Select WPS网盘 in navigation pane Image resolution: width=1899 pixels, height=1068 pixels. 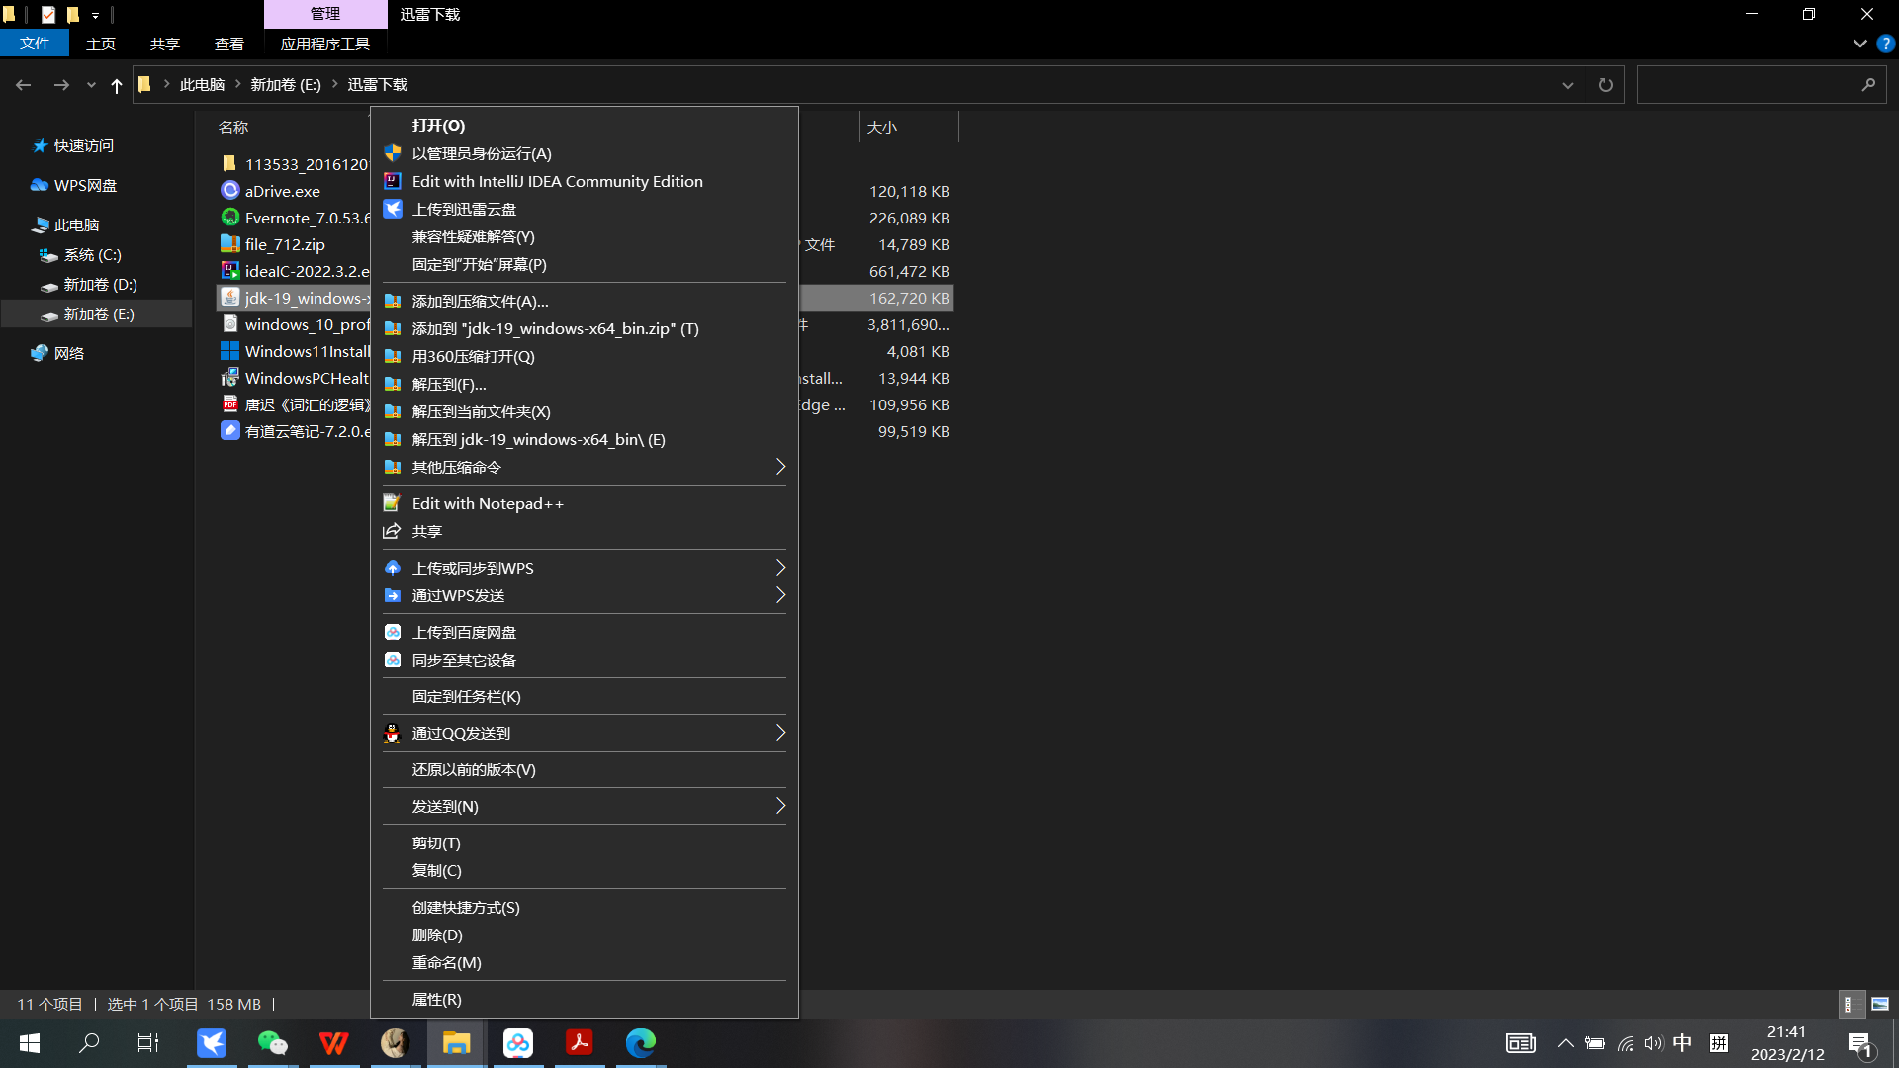point(85,185)
